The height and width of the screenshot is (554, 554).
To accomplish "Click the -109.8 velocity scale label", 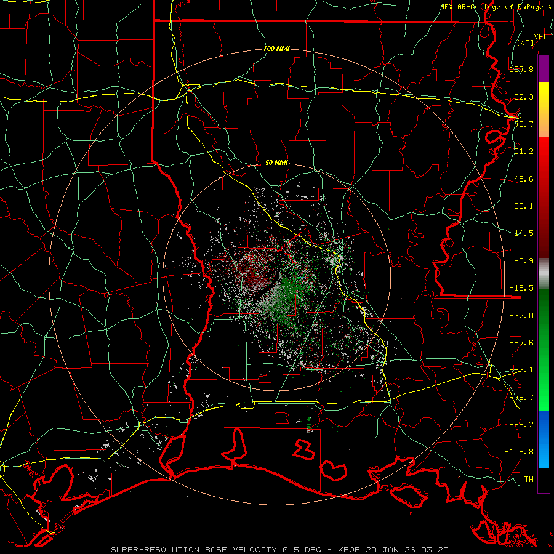I will click(x=519, y=452).
